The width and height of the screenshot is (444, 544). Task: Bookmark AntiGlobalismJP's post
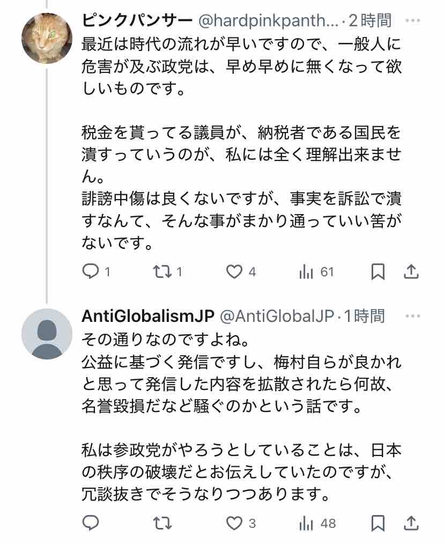click(x=378, y=523)
